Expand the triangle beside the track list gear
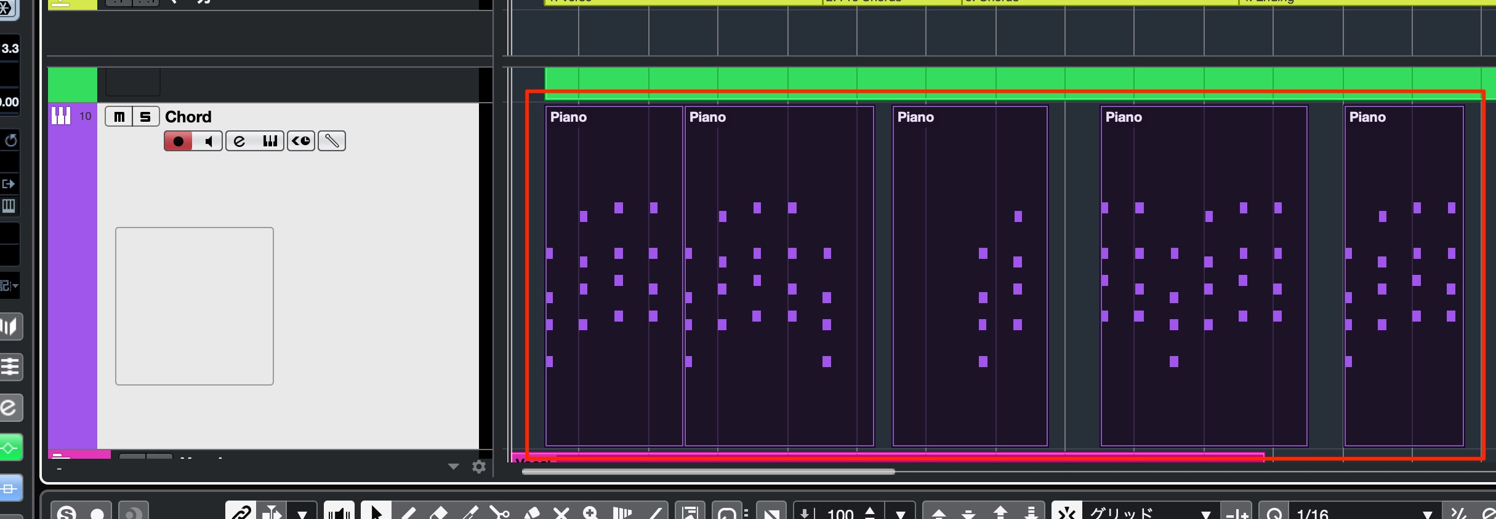This screenshot has height=519, width=1496. pyautogui.click(x=454, y=467)
